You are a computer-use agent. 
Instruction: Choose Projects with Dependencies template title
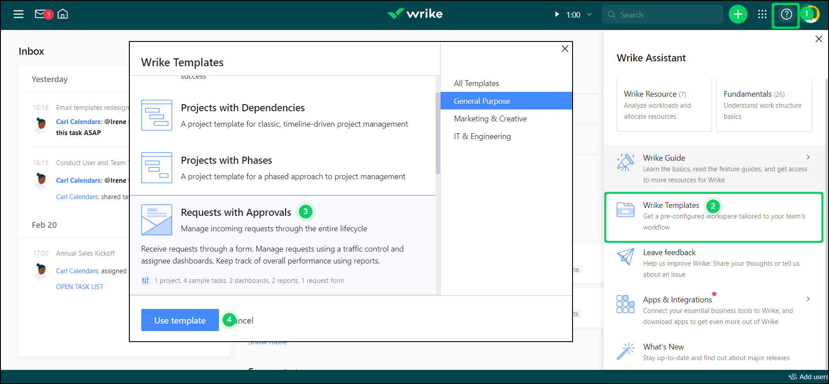[243, 108]
